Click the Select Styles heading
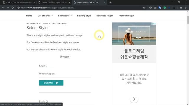The height and width of the screenshot is (106, 189). click(x=38, y=28)
